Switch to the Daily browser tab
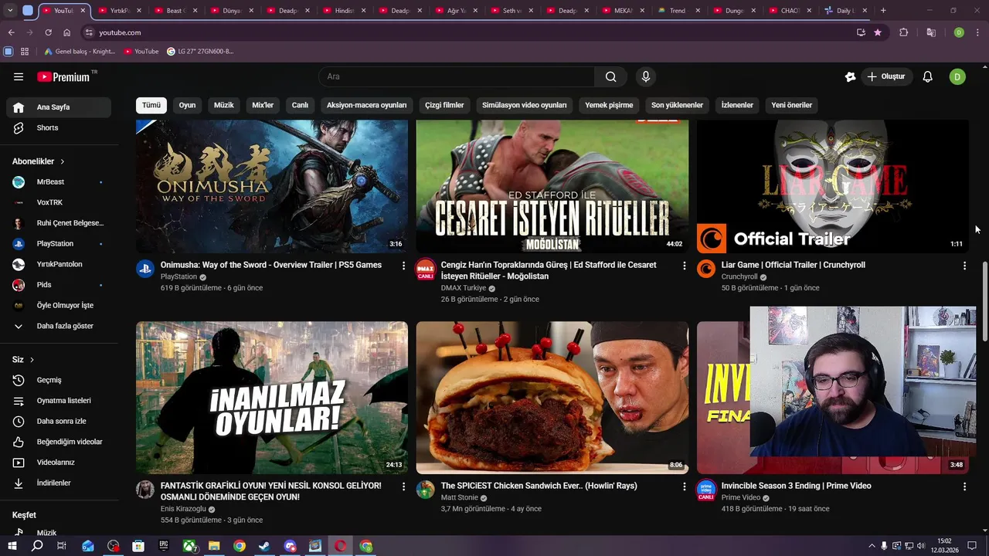Viewport: 989px width, 556px height. pyautogui.click(x=844, y=11)
